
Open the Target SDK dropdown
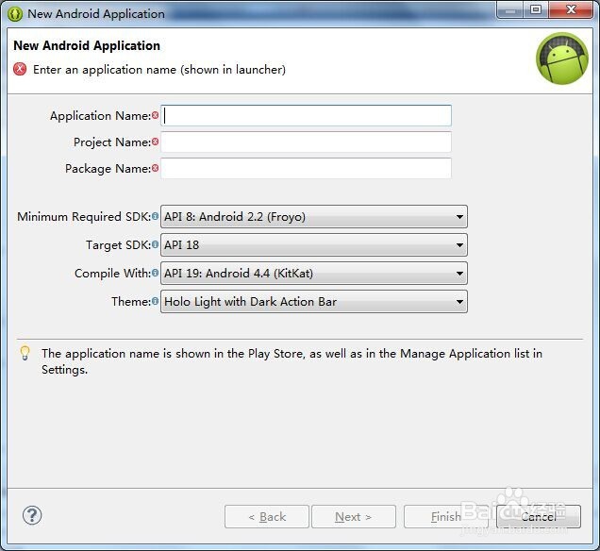(314, 245)
